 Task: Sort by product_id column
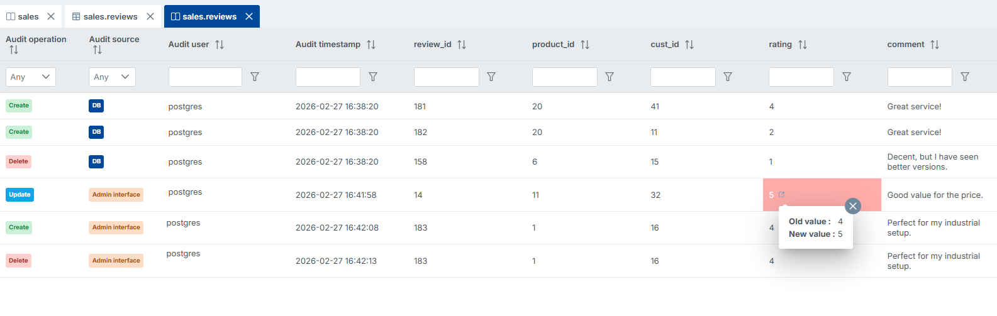(585, 45)
